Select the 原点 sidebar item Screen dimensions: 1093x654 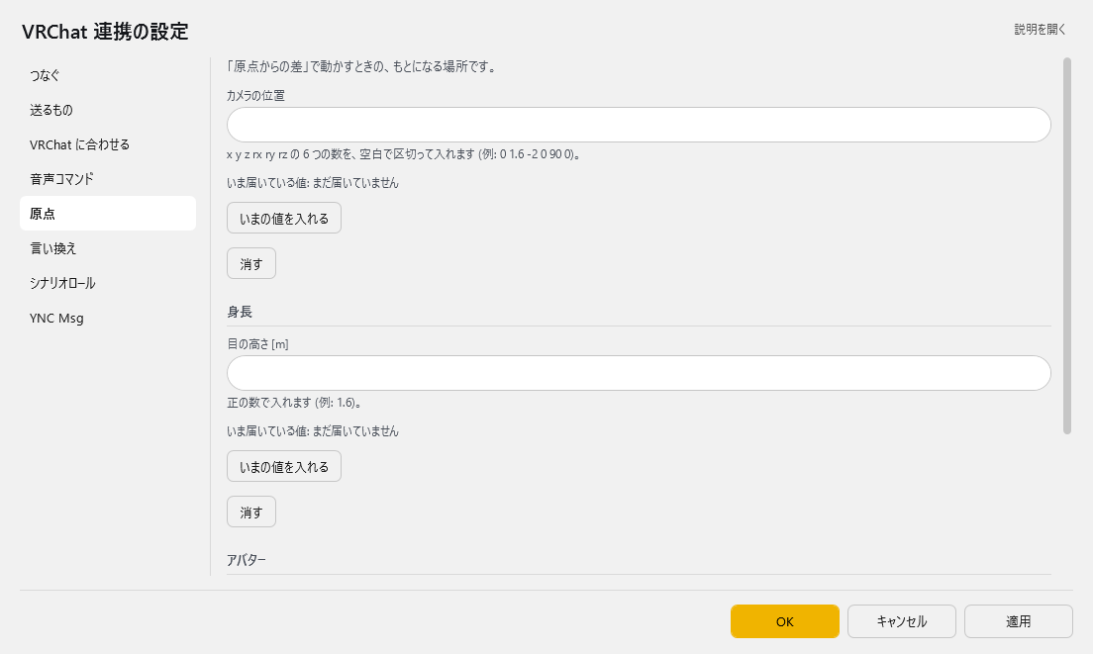(x=107, y=213)
